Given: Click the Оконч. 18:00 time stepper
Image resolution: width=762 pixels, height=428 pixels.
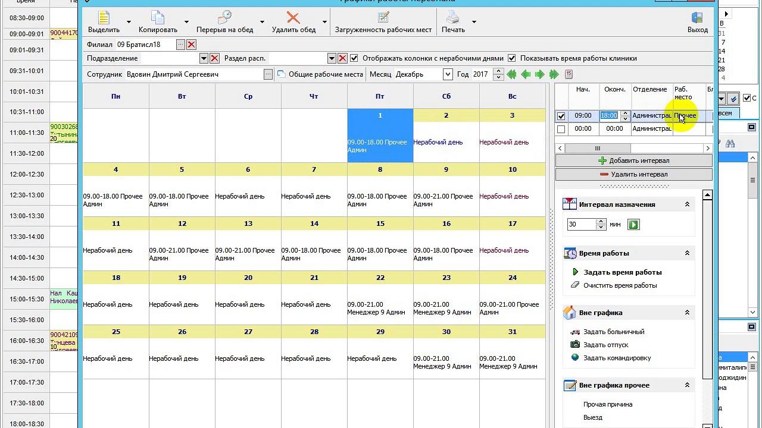Looking at the screenshot, I should click(624, 116).
